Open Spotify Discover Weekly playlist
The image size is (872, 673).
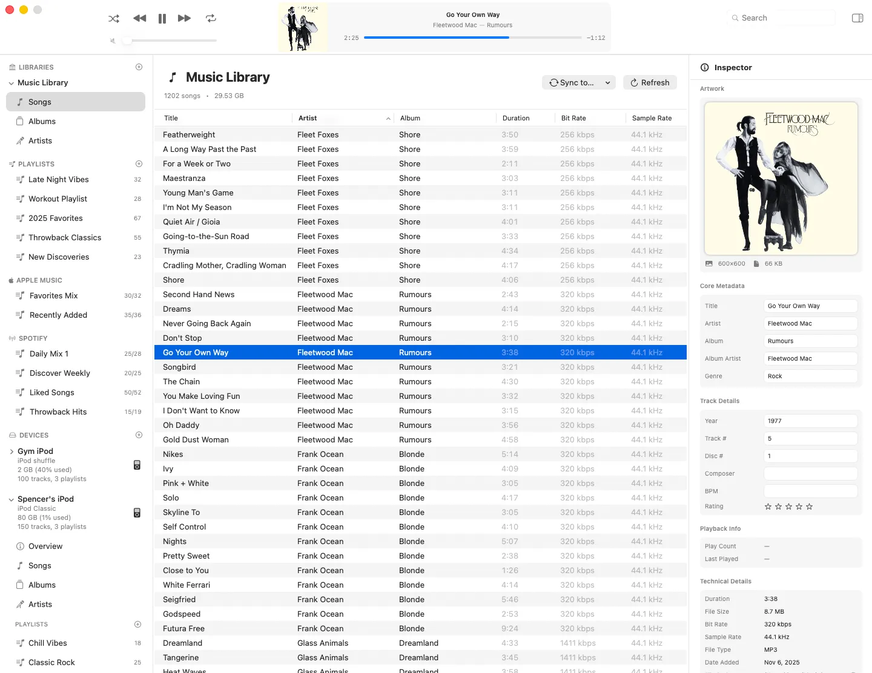click(x=76, y=373)
